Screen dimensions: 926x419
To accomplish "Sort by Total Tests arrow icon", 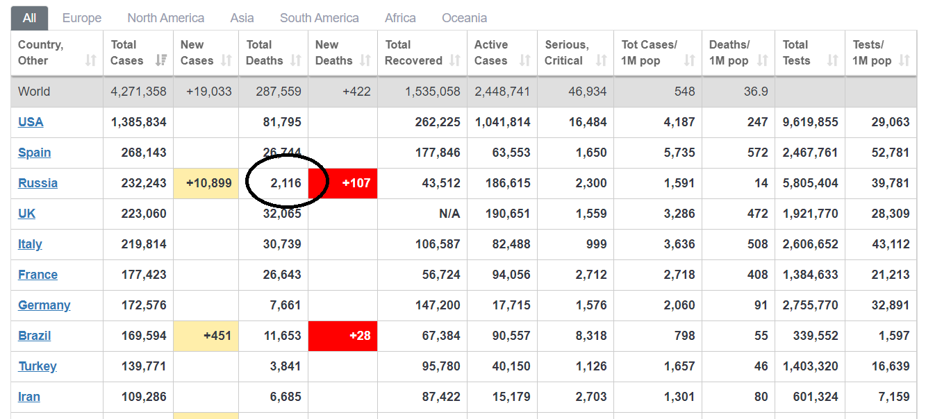I will point(833,60).
